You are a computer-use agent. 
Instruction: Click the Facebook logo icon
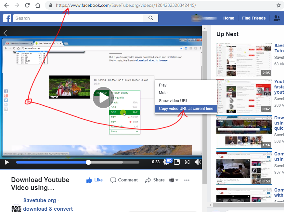coord(7,18)
